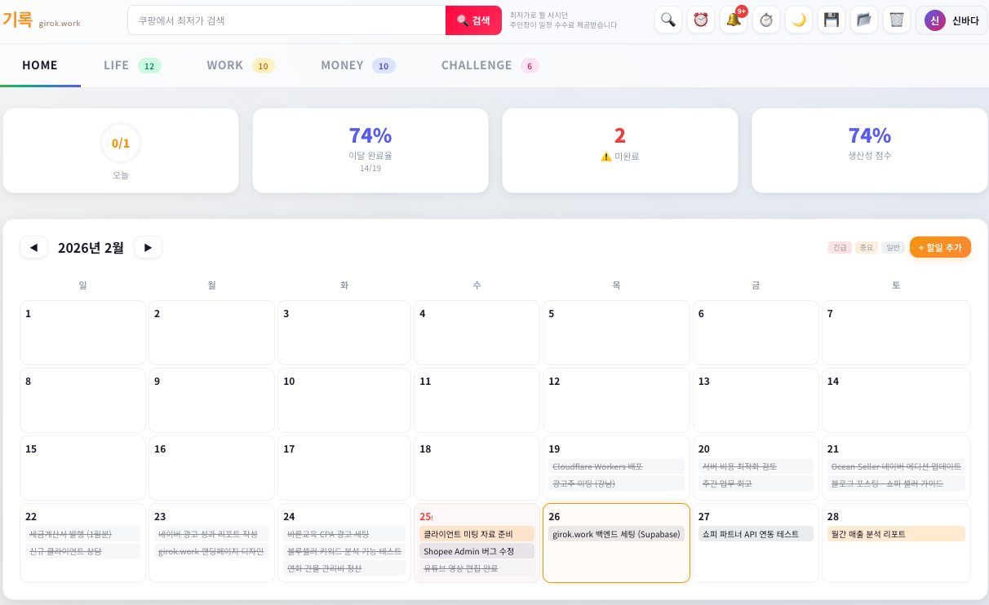Screen dimensions: 989x605
Task: Toggle the 긴급 priority filter
Action: coord(840,247)
